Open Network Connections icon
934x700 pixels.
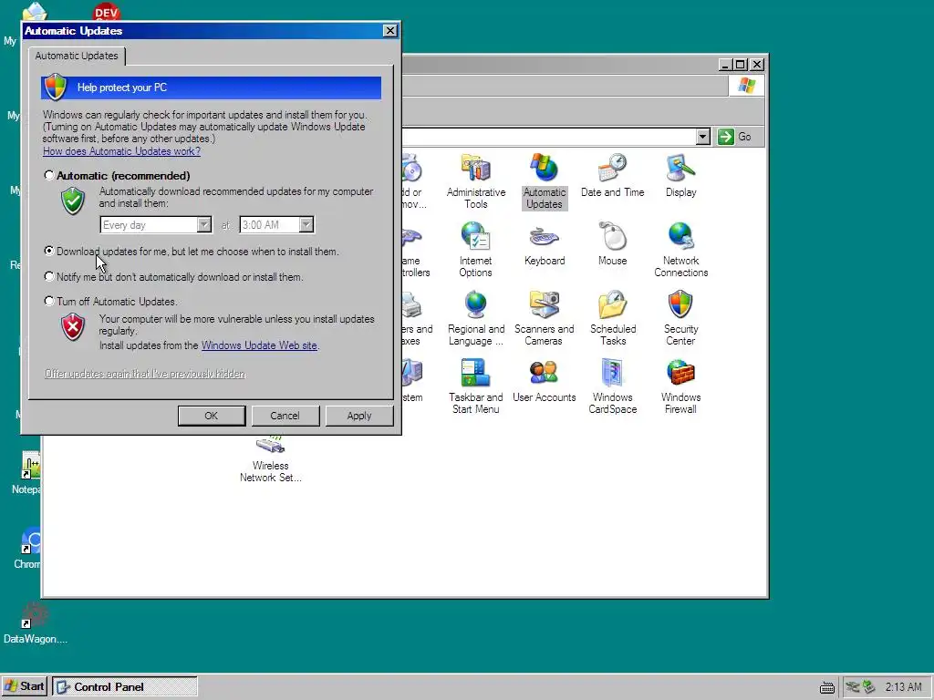680,250
